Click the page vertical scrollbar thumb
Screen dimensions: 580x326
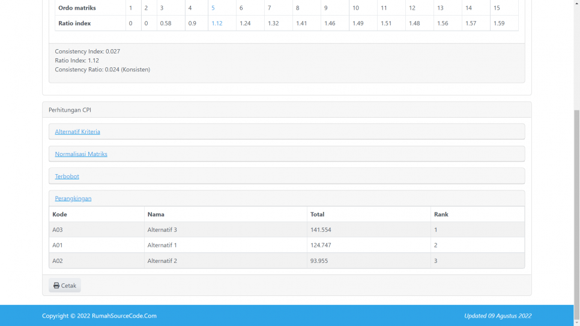[576, 204]
